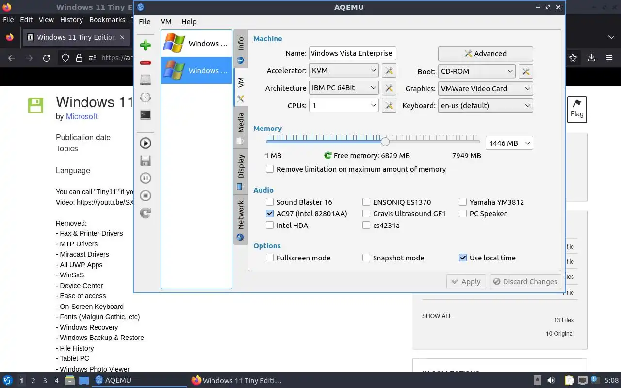This screenshot has height=388, width=621.
Task: Pause the VM with the pause icon
Action: 145,178
